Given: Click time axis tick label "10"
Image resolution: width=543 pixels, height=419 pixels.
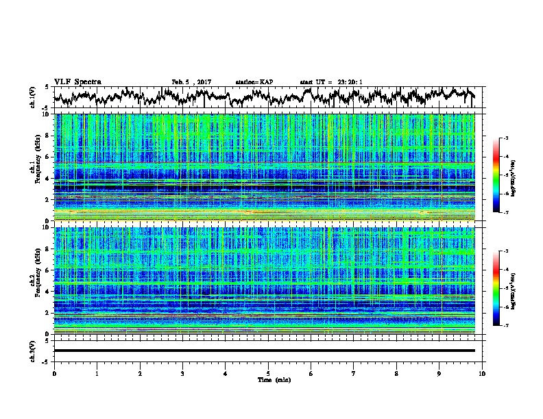Looking at the screenshot, I should (x=482, y=374).
